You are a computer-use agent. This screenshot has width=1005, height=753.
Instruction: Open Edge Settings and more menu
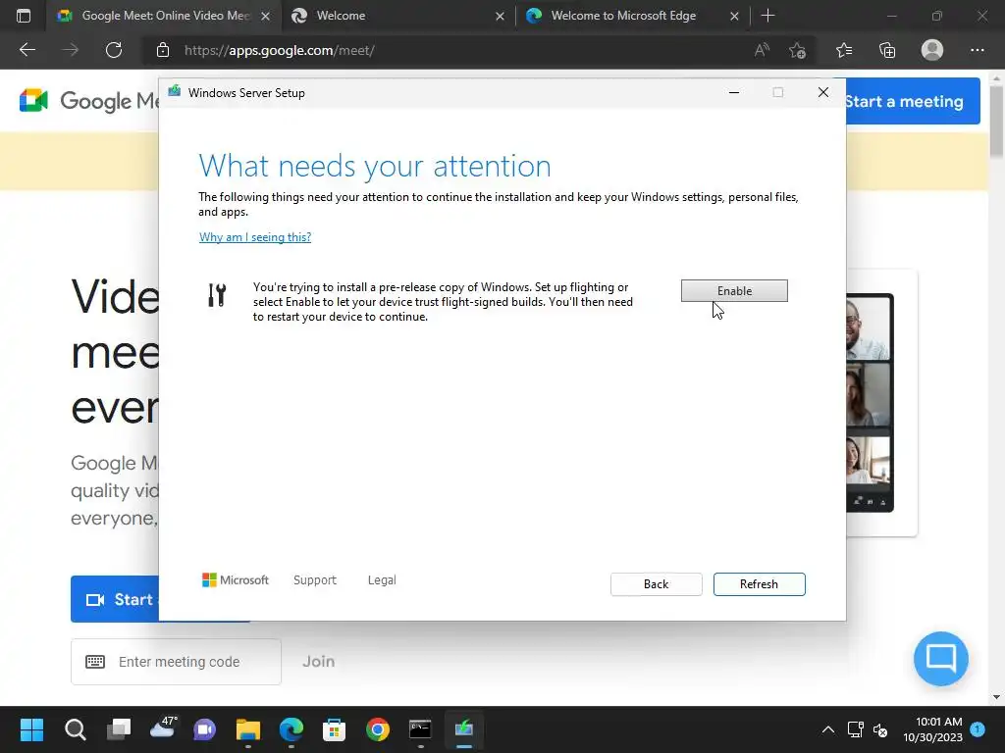point(977,50)
